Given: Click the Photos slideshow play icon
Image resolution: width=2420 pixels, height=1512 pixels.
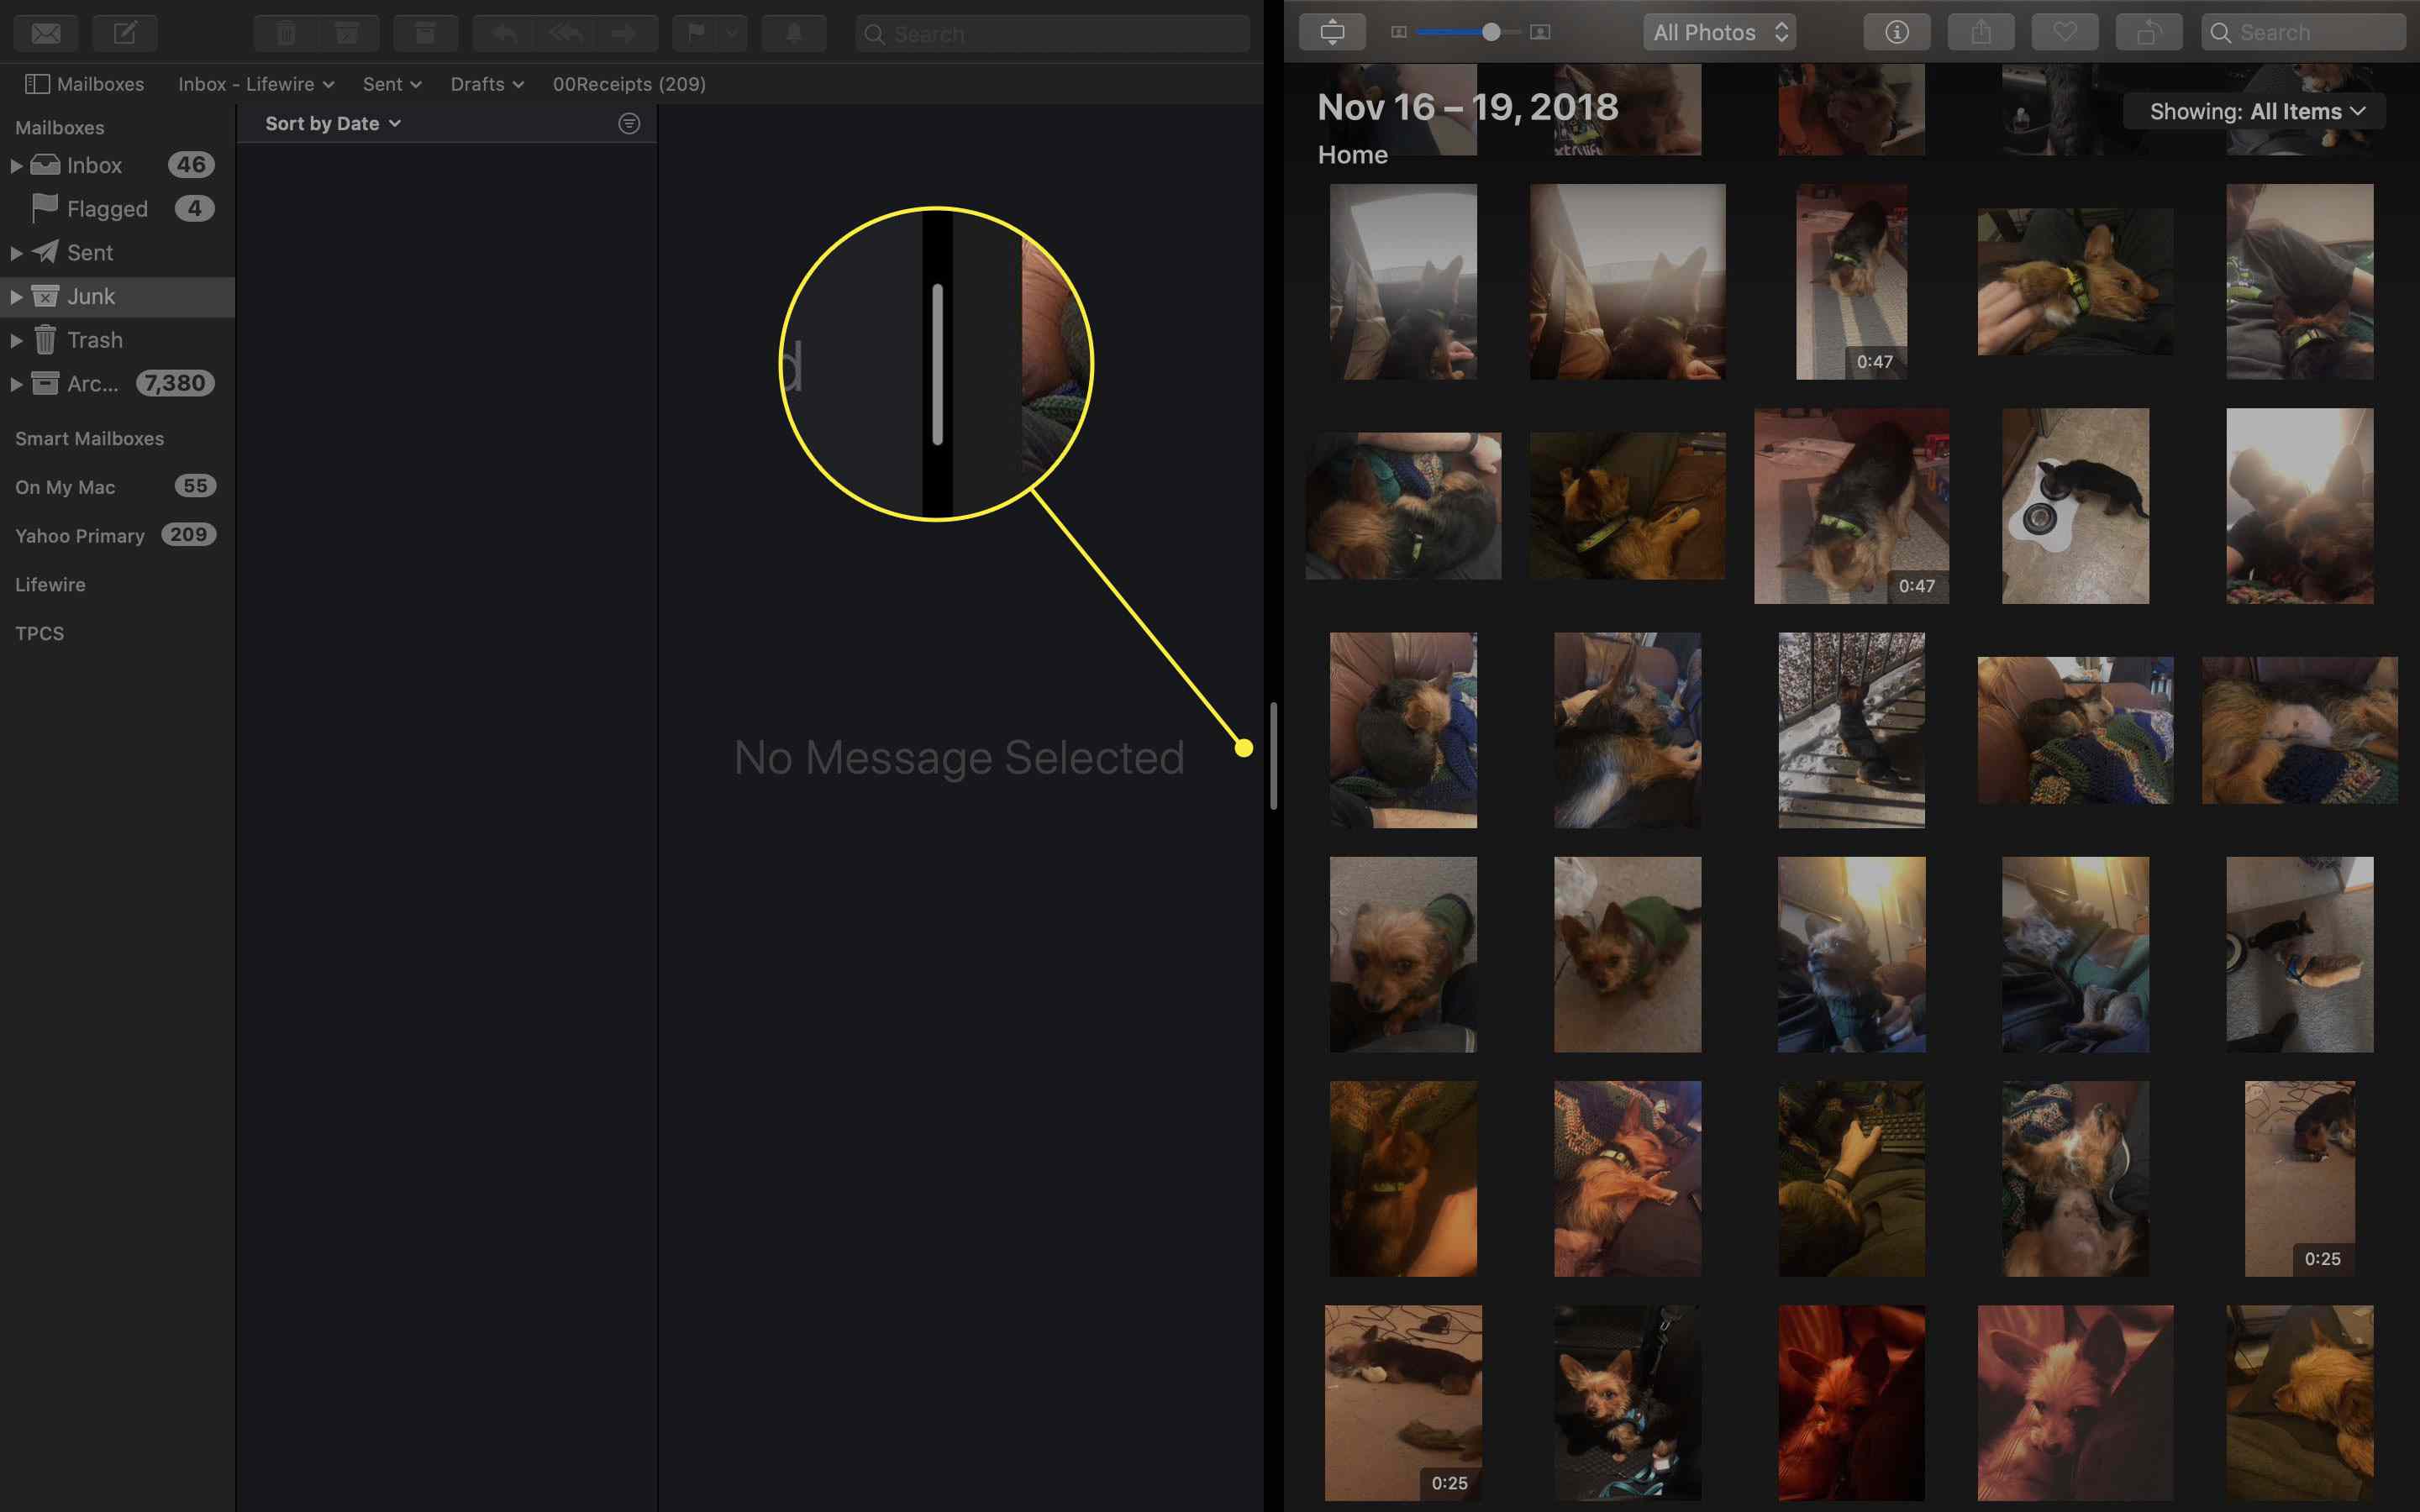Looking at the screenshot, I should [1331, 31].
